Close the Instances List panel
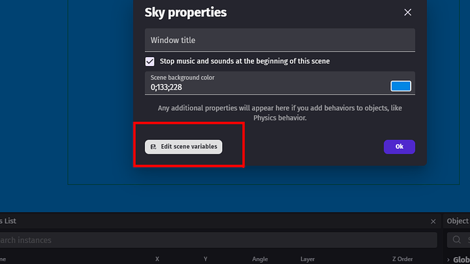The image size is (470, 264). click(433, 222)
